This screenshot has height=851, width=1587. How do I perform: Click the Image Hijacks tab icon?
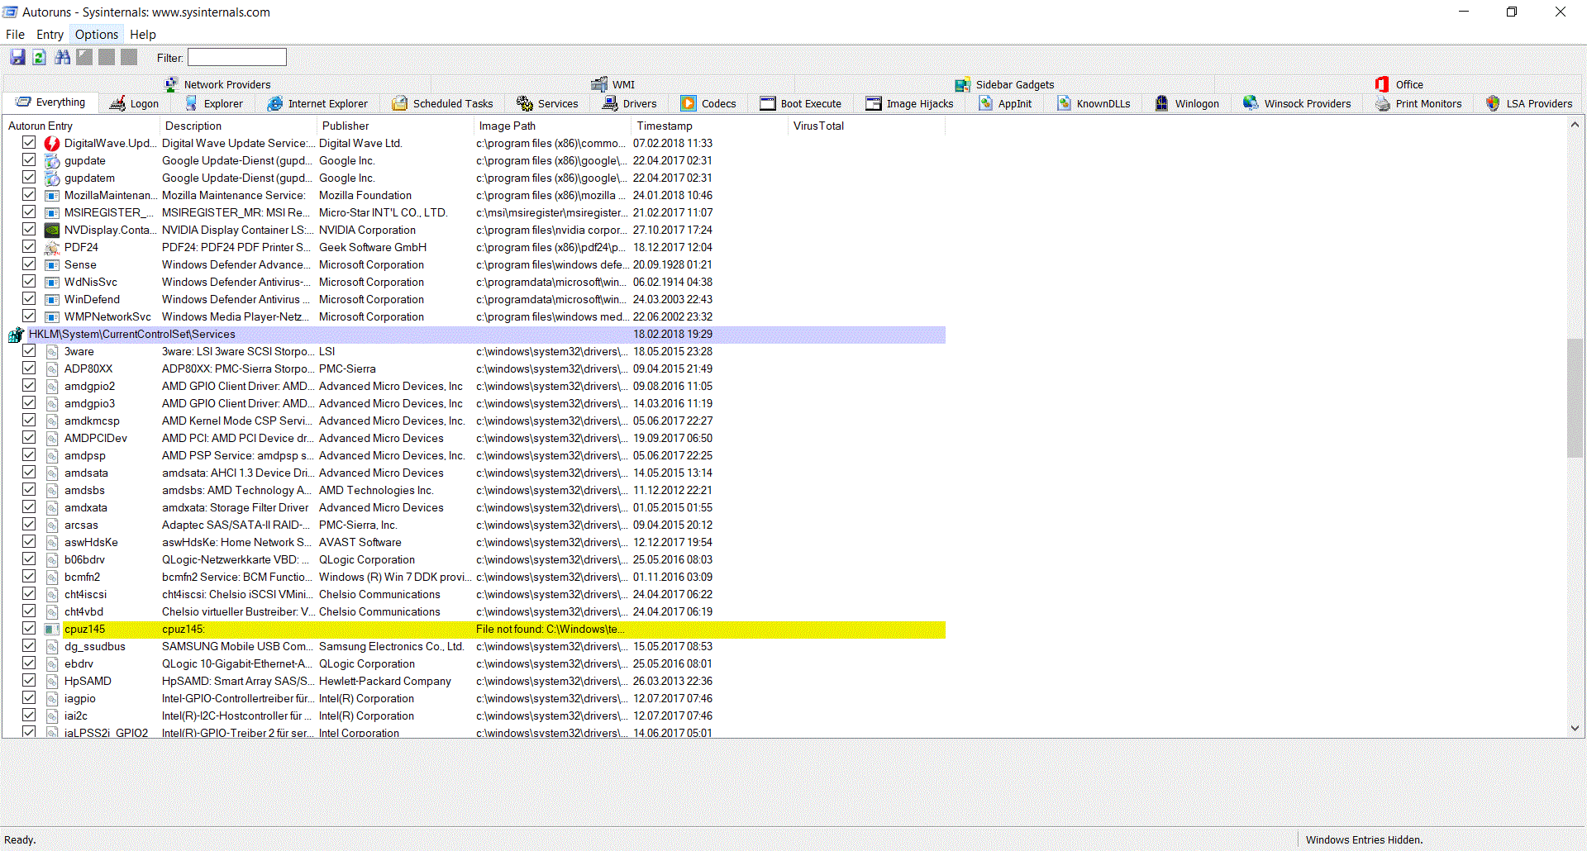(874, 103)
